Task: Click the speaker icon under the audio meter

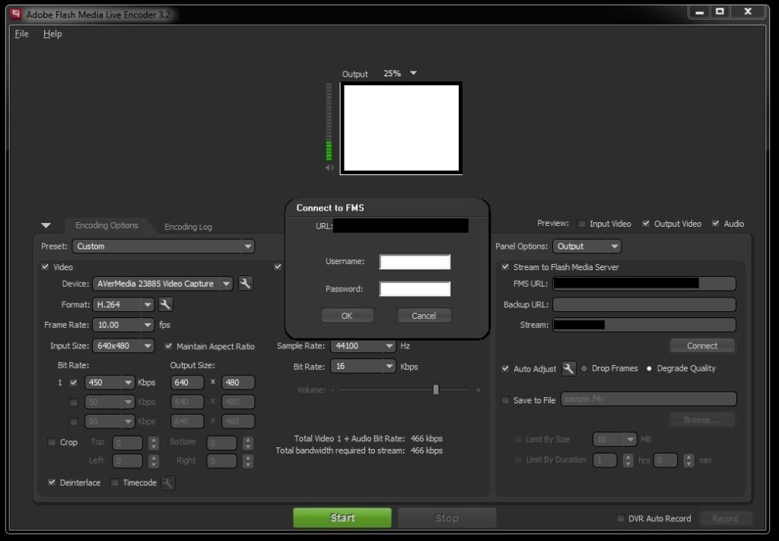Action: pyautogui.click(x=329, y=168)
